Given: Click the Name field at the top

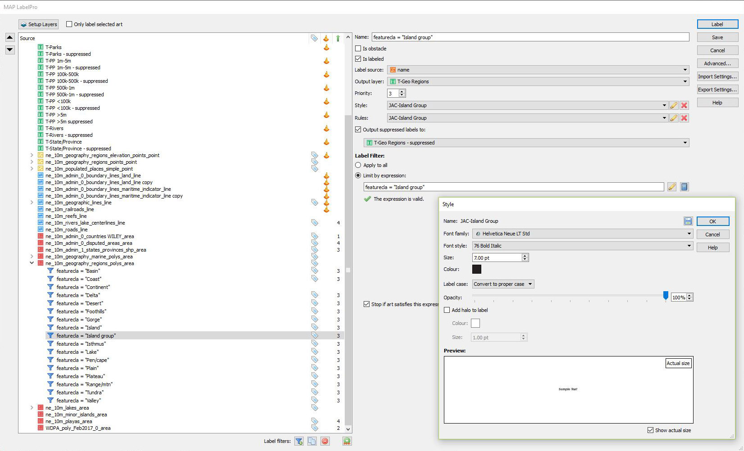Looking at the screenshot, I should 530,37.
